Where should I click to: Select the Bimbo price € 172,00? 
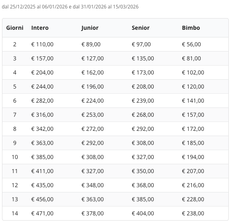click(193, 129)
